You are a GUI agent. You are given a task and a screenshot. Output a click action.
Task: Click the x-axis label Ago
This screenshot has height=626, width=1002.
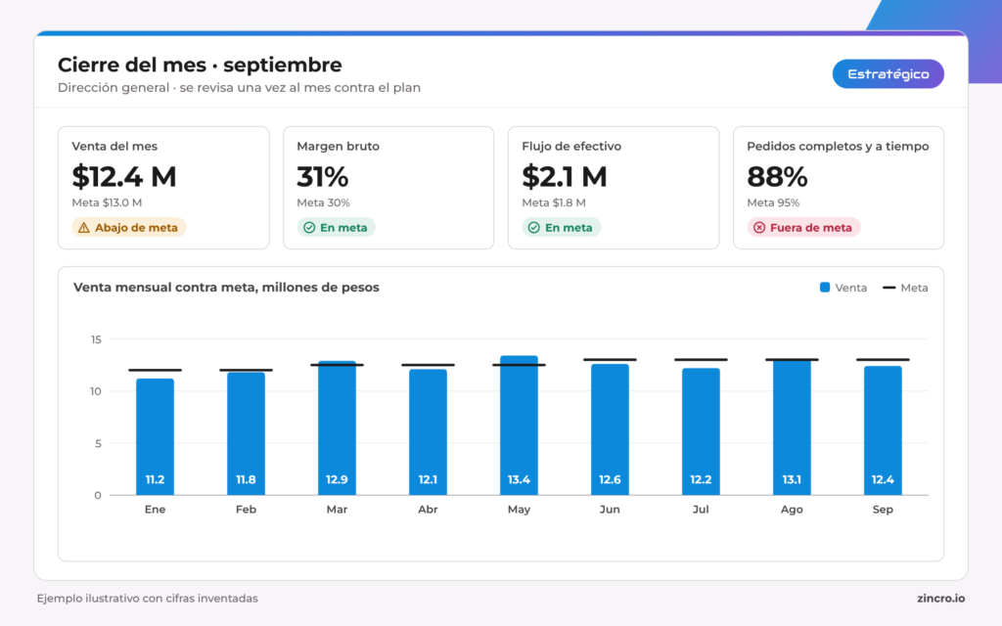pos(792,509)
